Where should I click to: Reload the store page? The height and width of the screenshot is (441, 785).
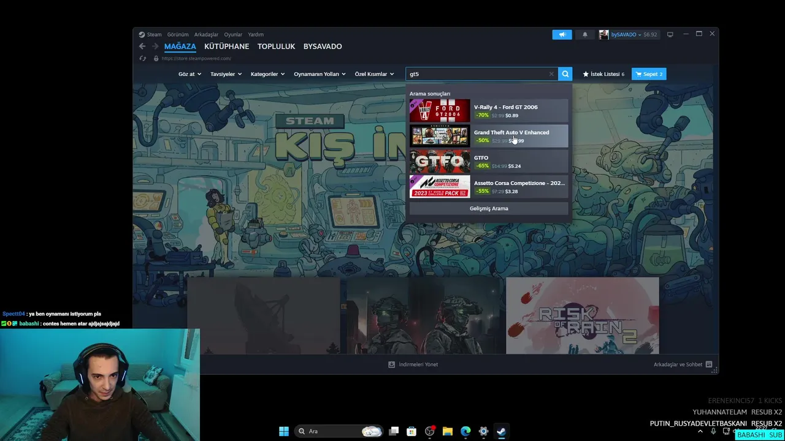click(143, 58)
